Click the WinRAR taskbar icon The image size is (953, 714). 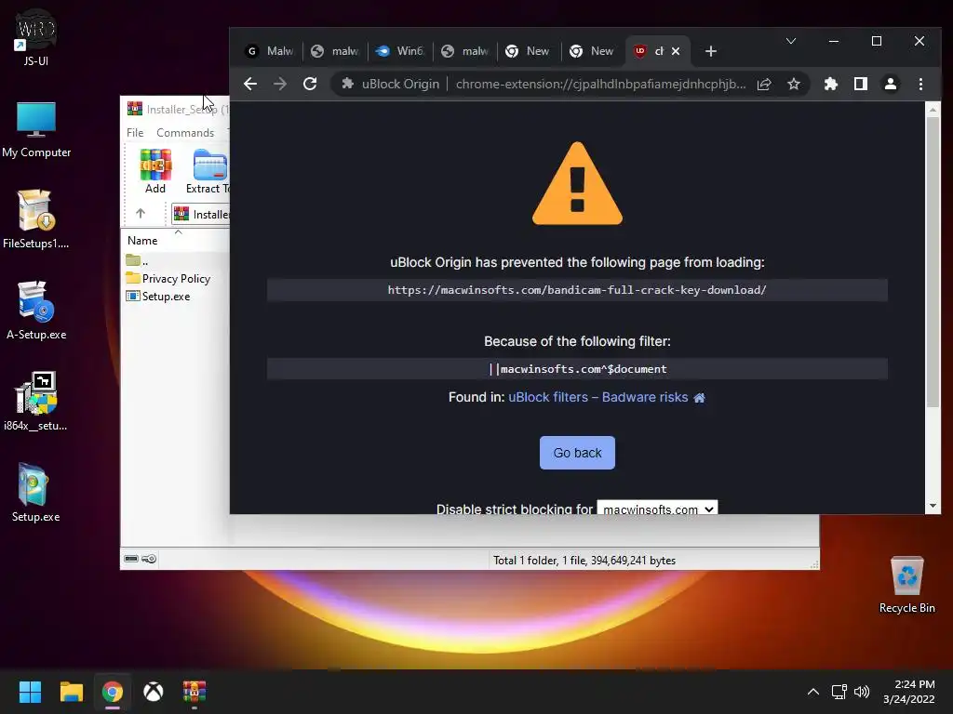click(x=195, y=692)
